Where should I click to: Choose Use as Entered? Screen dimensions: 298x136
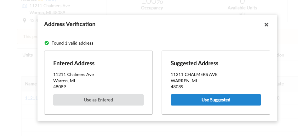pyautogui.click(x=98, y=100)
